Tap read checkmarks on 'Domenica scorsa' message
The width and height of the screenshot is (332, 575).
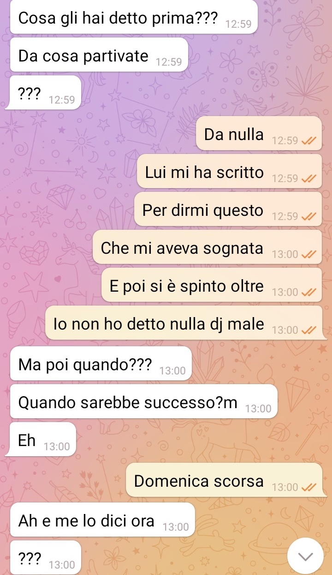tap(308, 488)
